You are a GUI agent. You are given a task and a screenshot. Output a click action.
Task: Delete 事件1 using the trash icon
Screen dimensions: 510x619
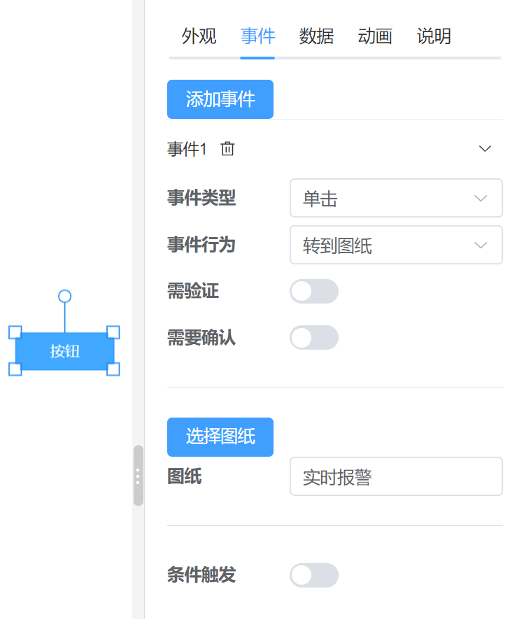(227, 149)
